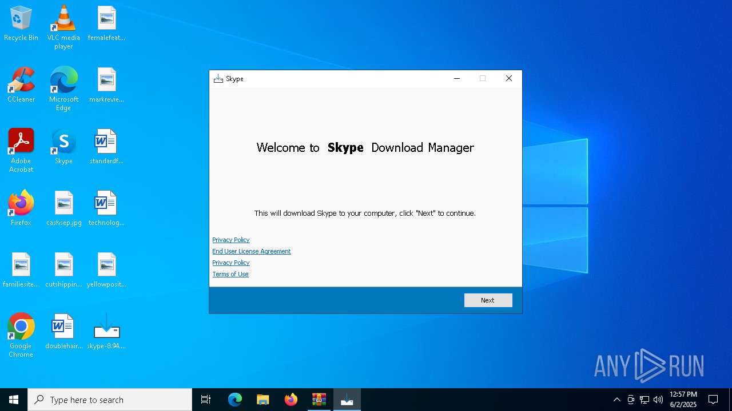Viewport: 732px width, 411px height.
Task: Select the doublehair... Word document icon
Action: [63, 332]
